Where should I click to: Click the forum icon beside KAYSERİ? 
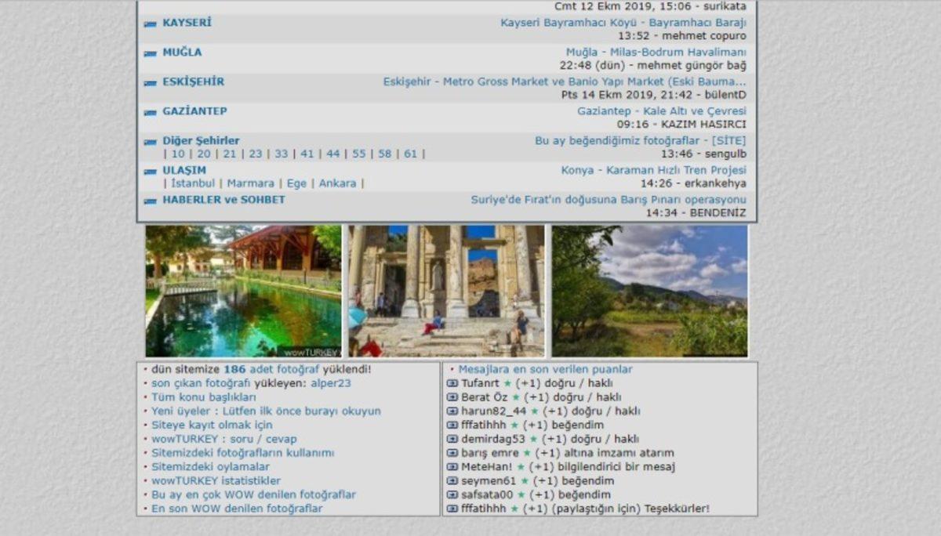pos(151,23)
